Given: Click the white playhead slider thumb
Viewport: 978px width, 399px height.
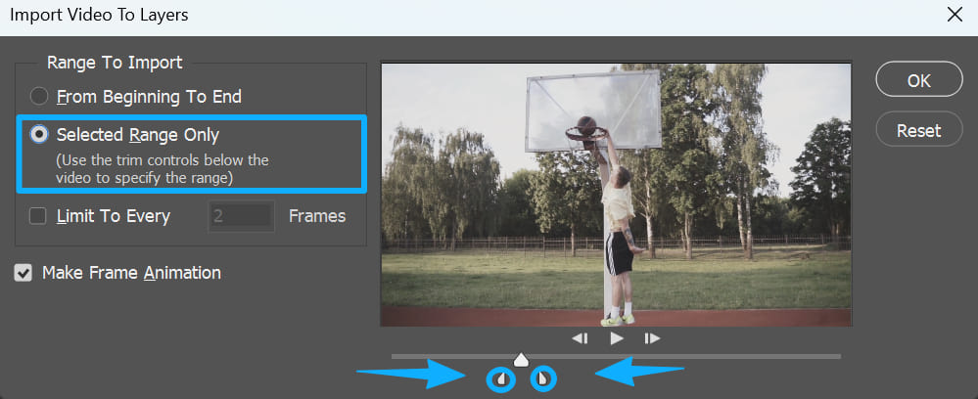Looking at the screenshot, I should 521,360.
